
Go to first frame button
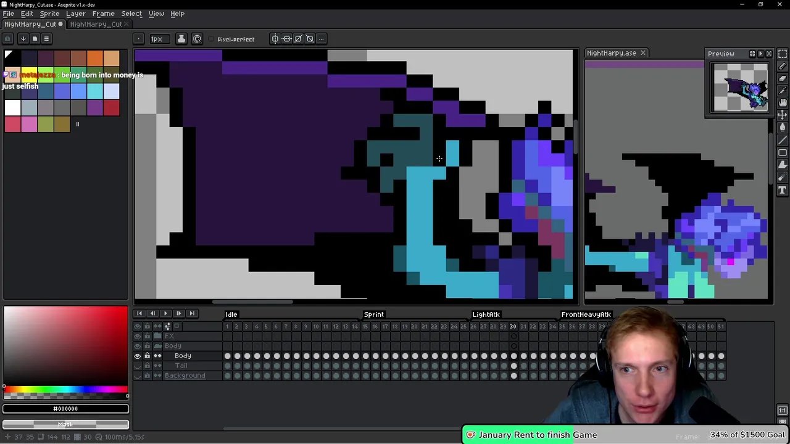139,314
